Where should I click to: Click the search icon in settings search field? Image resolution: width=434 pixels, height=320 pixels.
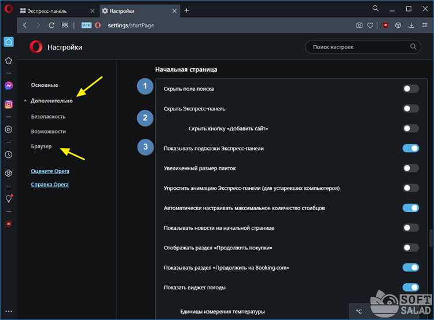point(413,46)
